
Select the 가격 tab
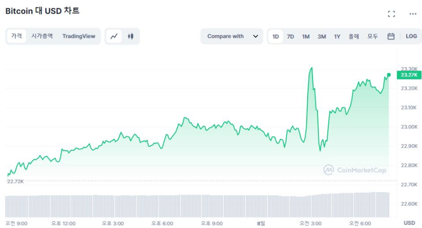[x=17, y=36]
